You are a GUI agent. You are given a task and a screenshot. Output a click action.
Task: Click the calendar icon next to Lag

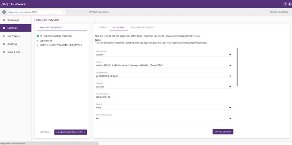(51, 41)
